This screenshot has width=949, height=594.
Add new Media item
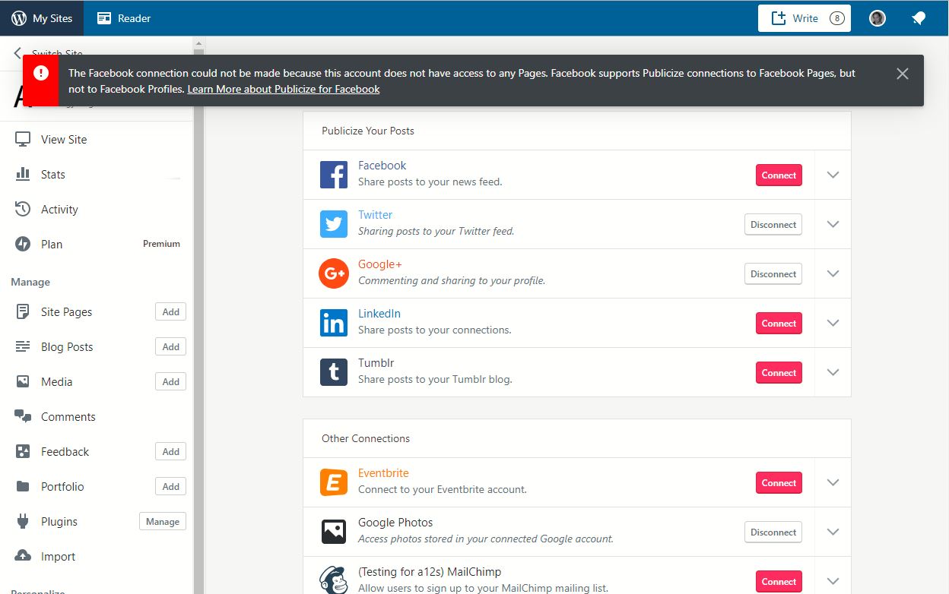tap(170, 381)
